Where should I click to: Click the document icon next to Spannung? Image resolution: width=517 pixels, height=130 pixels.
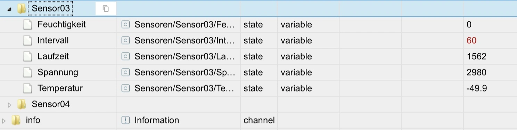[x=27, y=72]
